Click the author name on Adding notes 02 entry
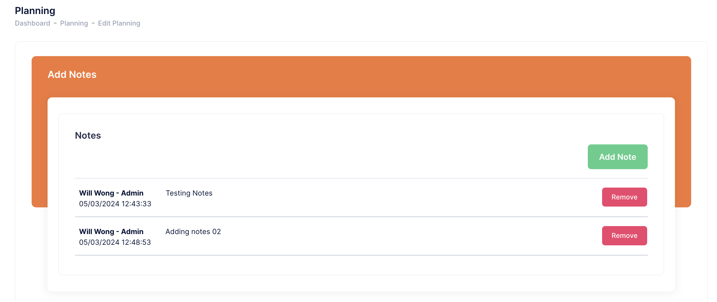Screen dimensions: 717x302 point(111,231)
